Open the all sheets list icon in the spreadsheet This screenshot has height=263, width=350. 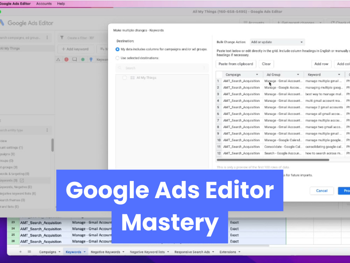point(29,252)
